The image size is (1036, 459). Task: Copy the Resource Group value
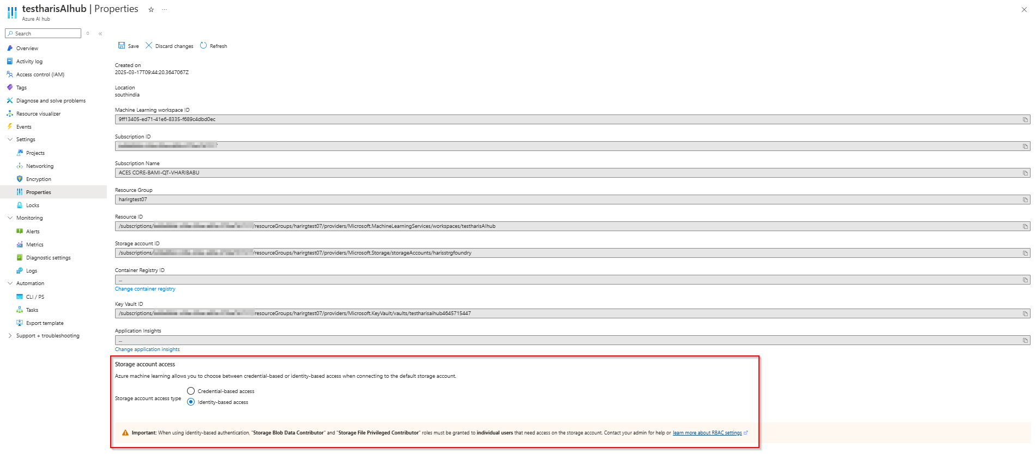1025,200
